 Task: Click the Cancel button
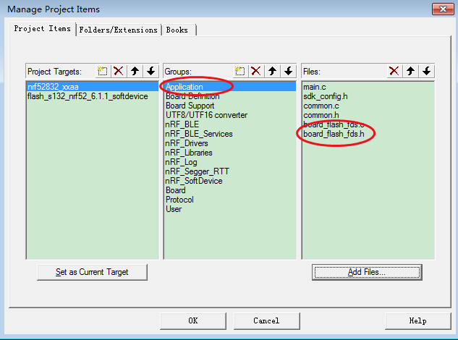(x=266, y=320)
